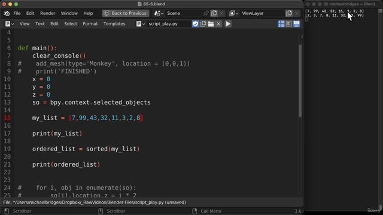Click the Call Menu mouse icon
383x215 pixels.
[194, 211]
